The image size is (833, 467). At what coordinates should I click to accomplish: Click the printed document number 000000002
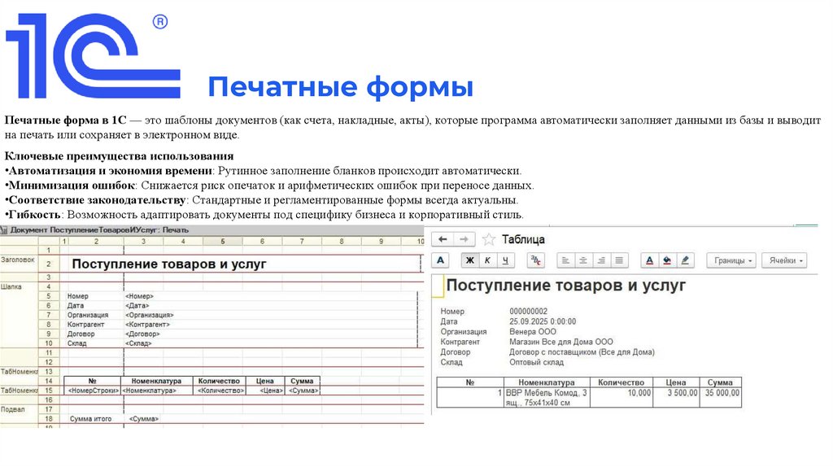point(528,312)
